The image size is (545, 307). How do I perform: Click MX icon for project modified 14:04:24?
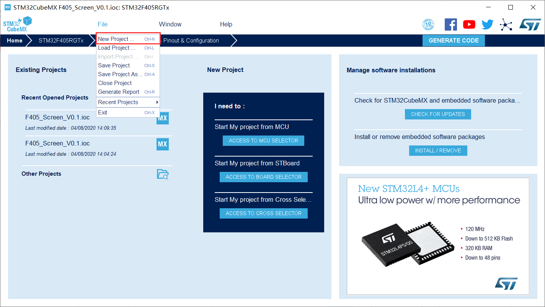(163, 144)
